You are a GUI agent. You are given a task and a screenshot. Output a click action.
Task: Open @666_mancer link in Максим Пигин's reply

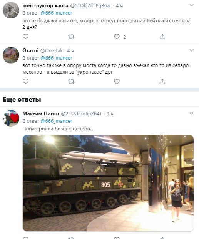pyautogui.click(x=56, y=121)
